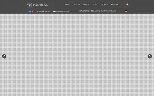
Task: Click the phone handset icon
Action: (x=37, y=11)
